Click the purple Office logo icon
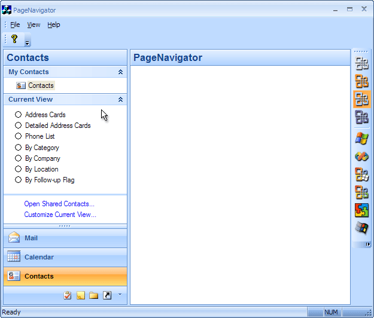374x318 pixels. click(x=362, y=117)
